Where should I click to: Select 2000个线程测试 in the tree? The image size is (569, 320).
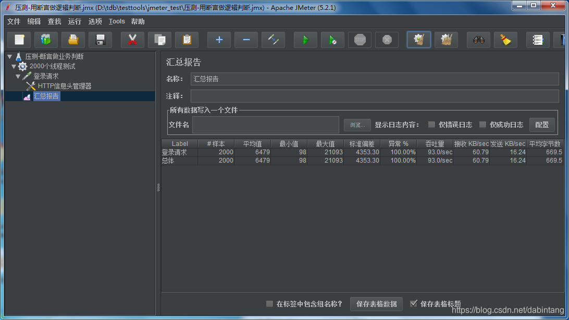tap(53, 66)
